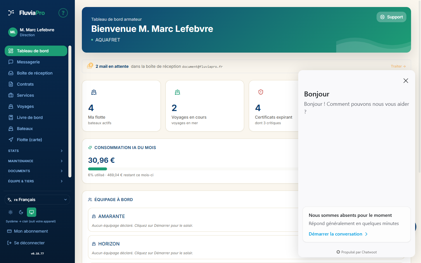Click the AMARANTE crew row
Viewport: 421px width, 263px height.
point(193,220)
